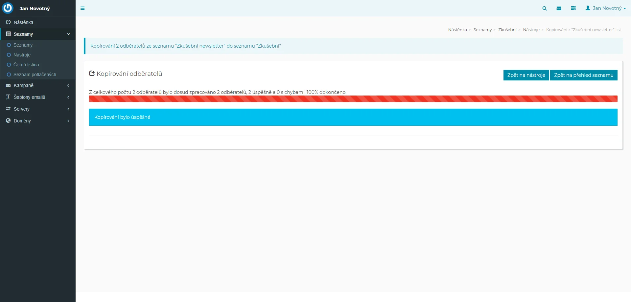Expand the Šablony emailů section
Image resolution: width=631 pixels, height=302 pixels.
pos(37,97)
